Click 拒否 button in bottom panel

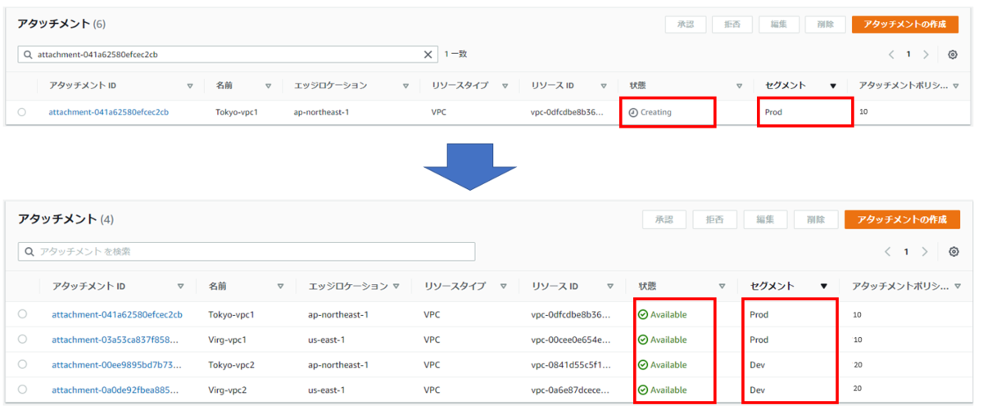715,219
